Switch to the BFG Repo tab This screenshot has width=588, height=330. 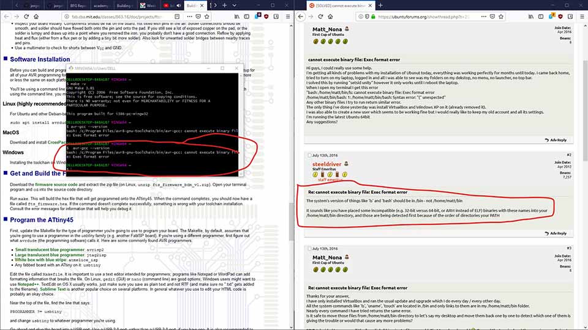78,5
